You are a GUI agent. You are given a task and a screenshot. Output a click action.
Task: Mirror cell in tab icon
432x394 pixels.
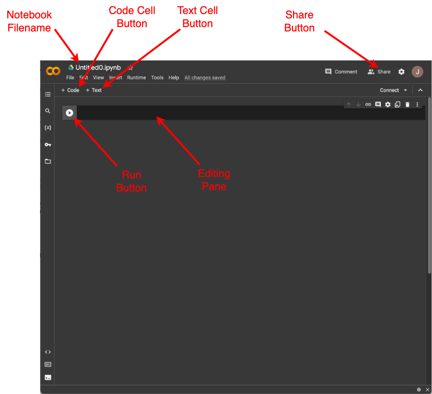coord(398,104)
